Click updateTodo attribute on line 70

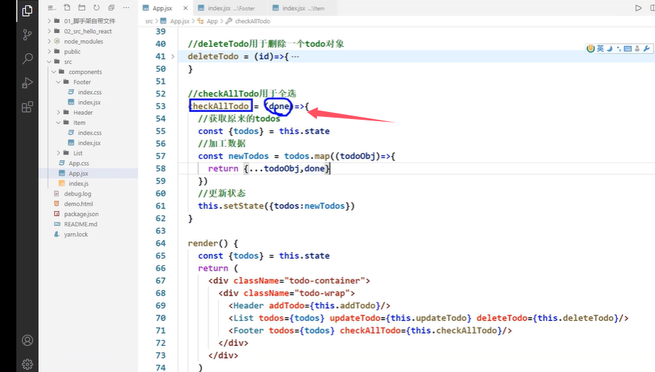pos(355,318)
